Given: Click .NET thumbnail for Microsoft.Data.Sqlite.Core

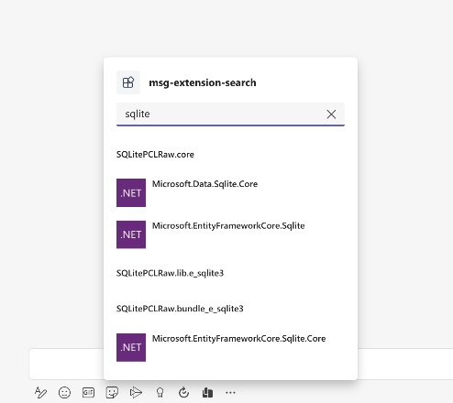Looking at the screenshot, I should [131, 192].
